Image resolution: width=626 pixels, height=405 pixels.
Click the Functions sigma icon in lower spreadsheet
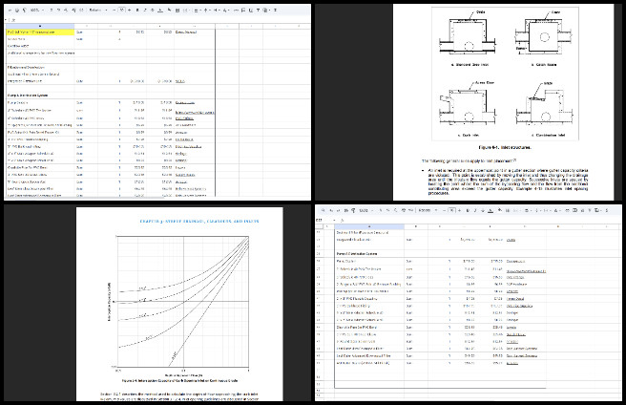click(x=608, y=210)
